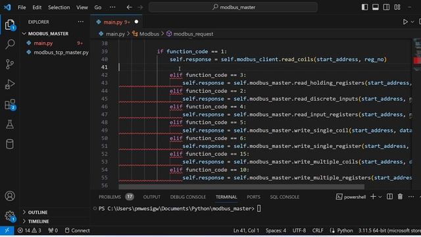This screenshot has height=237, width=421.
Task: Open the Search view icon
Action: [x=10, y=44]
